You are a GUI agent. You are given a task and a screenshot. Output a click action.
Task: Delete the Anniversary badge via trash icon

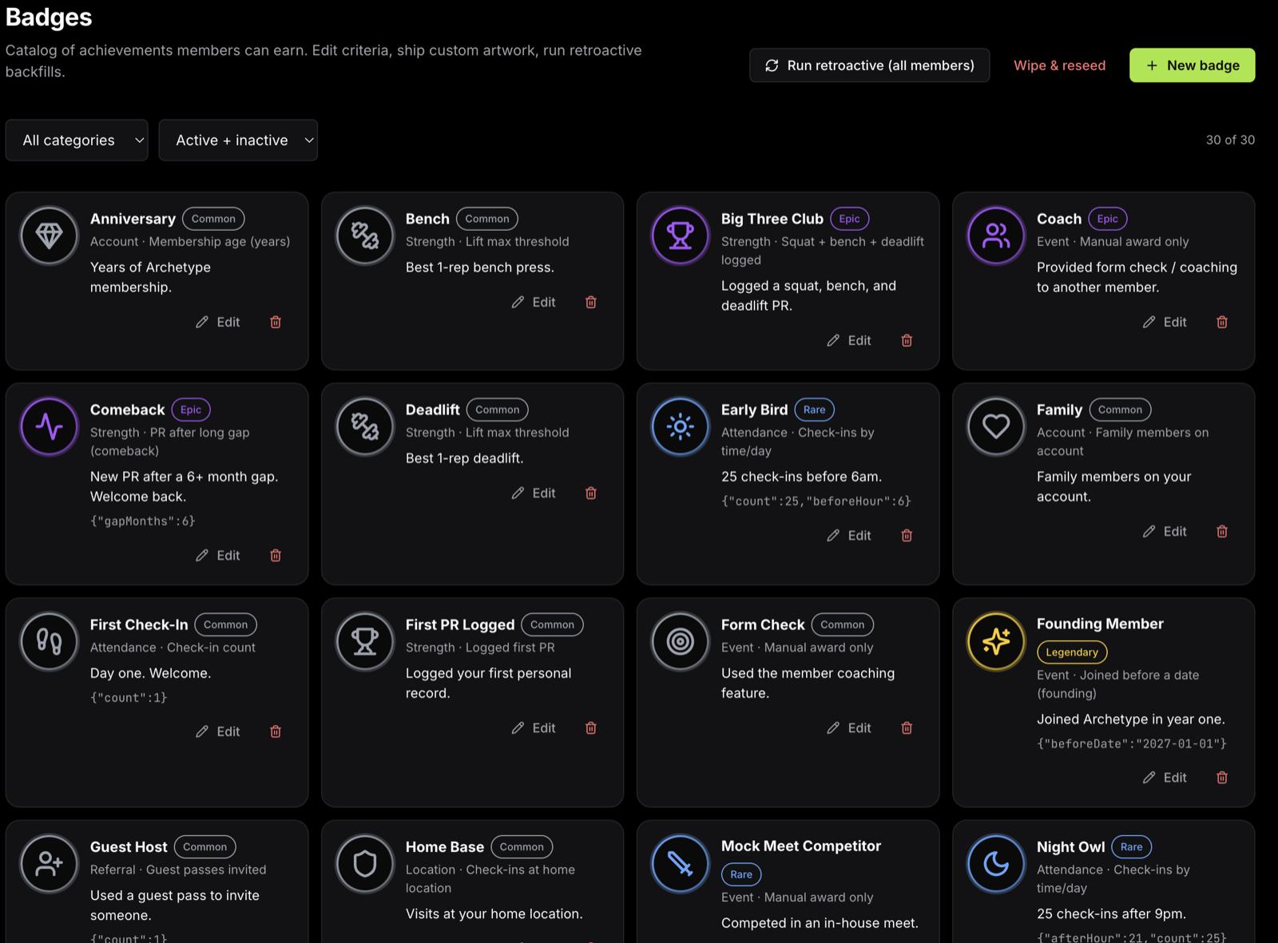click(276, 322)
